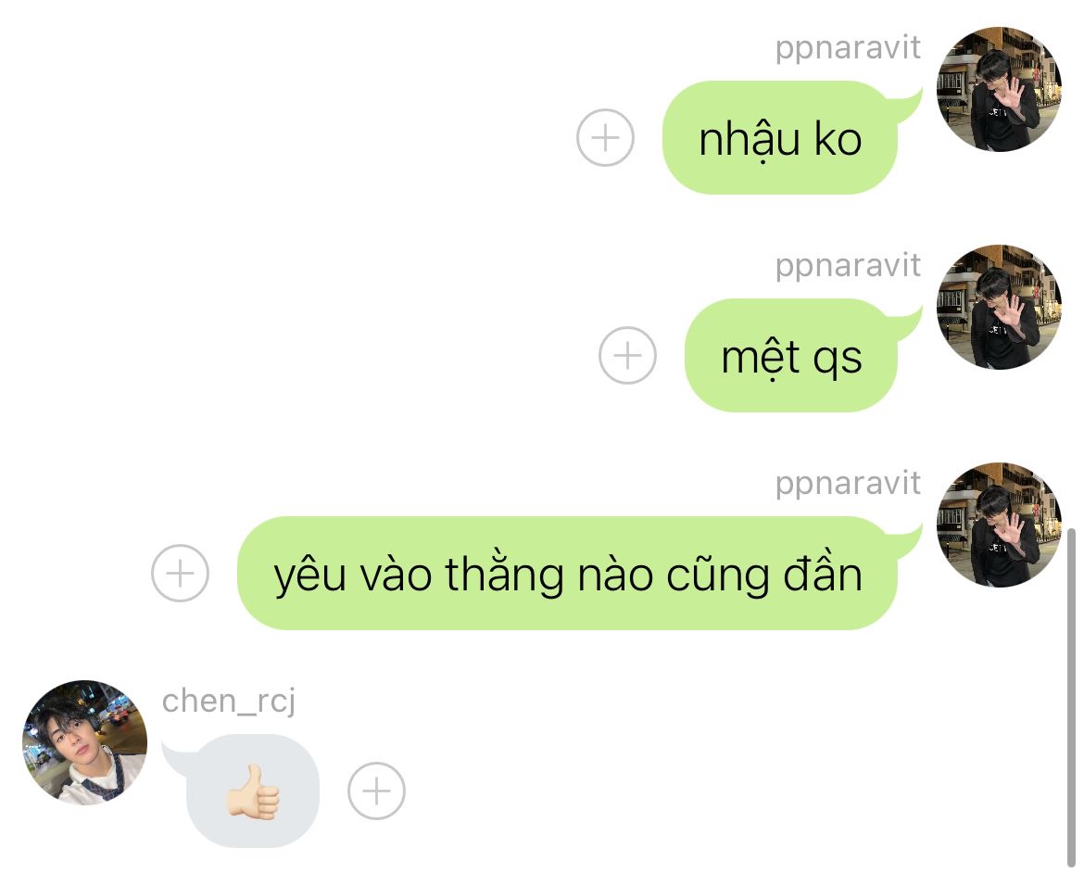Click ppnaravit username above "nhậu ko"
The width and height of the screenshot is (1084, 873).
848,48
